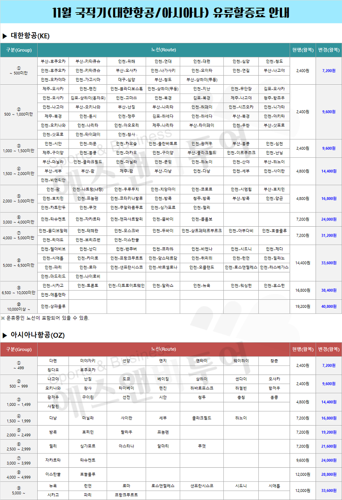Click the '김포-상하이(홍차오)' route cell

[x=88, y=98]
